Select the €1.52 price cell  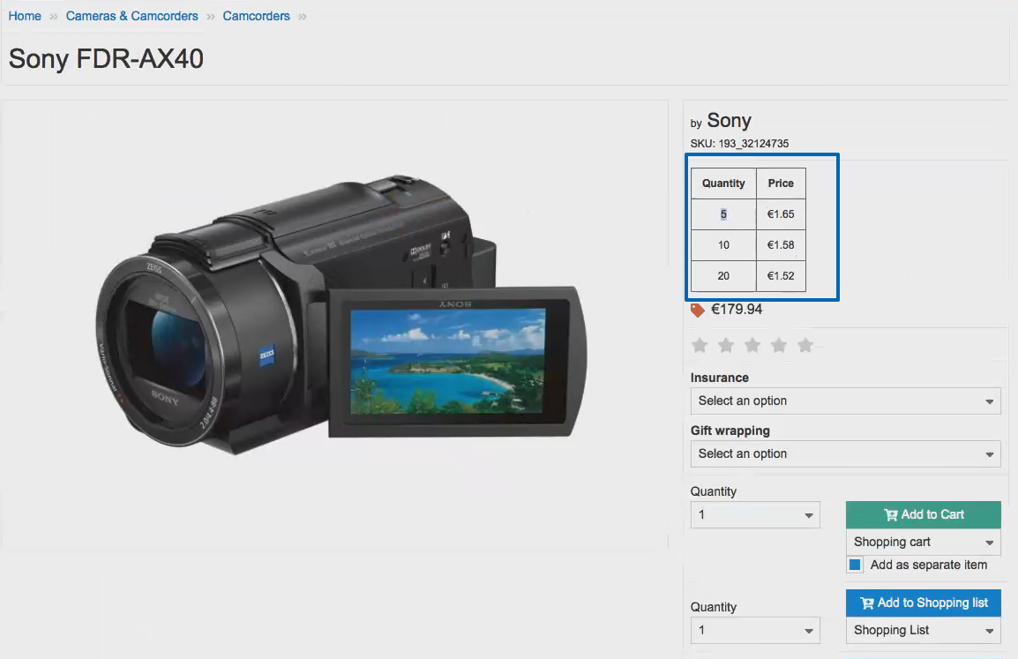pyautogui.click(x=781, y=276)
